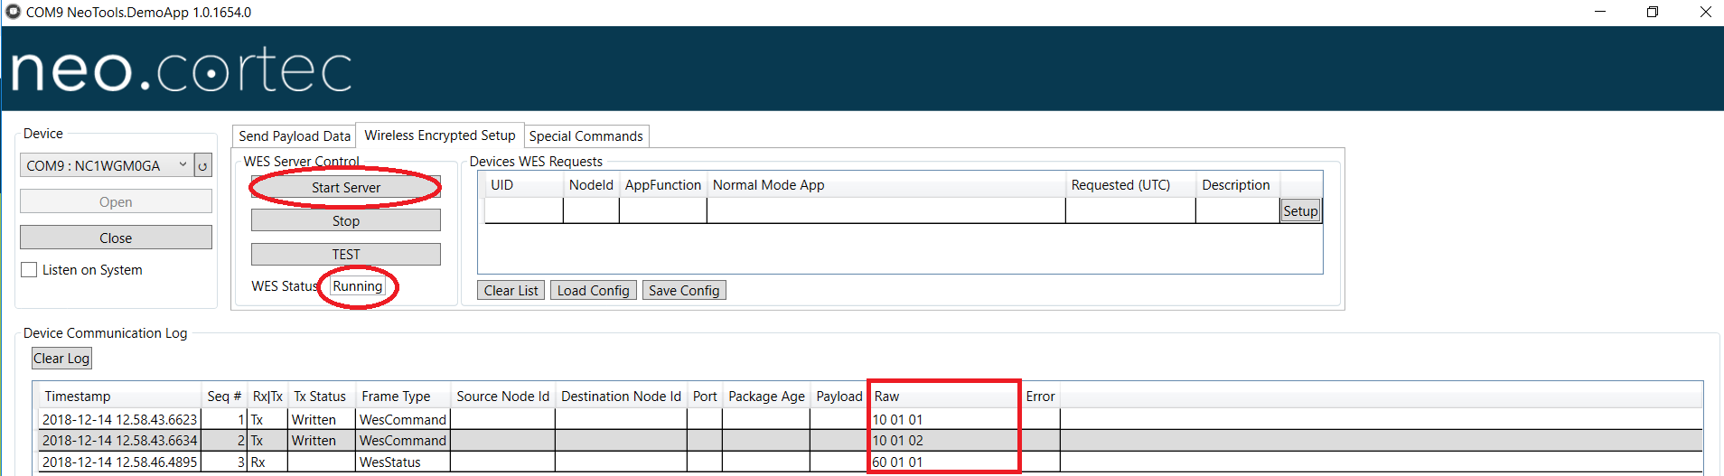
Task: Click the Tx Status column header
Action: (321, 396)
